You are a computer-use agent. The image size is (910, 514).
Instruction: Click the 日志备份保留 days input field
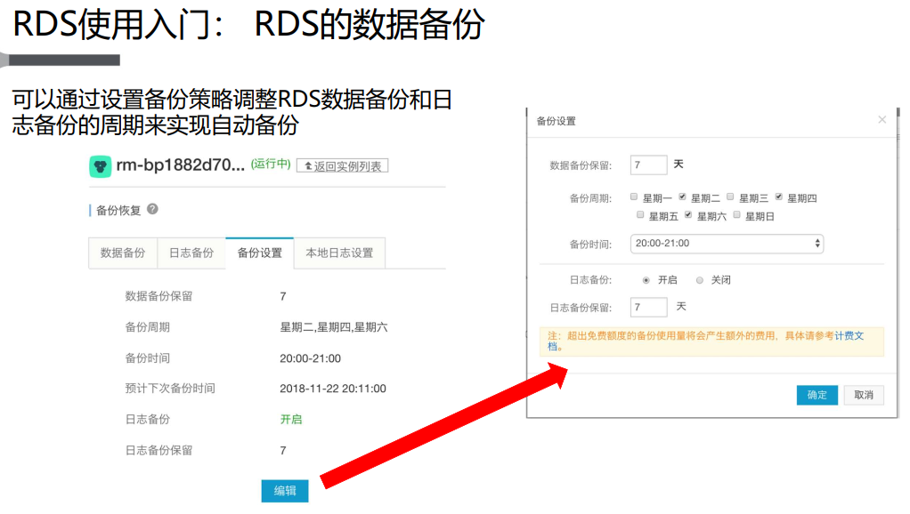pyautogui.click(x=648, y=307)
